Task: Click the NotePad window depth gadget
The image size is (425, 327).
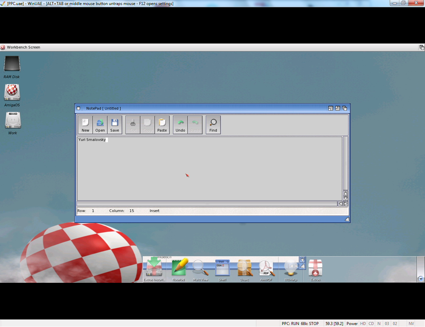Action: pos(345,108)
